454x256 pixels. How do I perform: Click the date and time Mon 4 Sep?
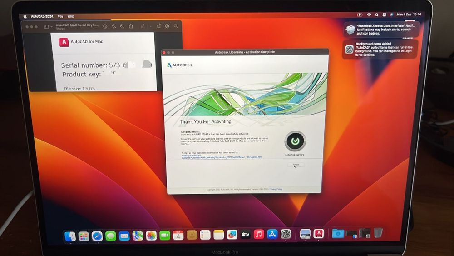pyautogui.click(x=409, y=15)
